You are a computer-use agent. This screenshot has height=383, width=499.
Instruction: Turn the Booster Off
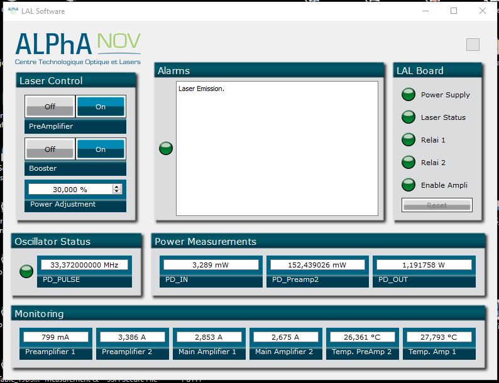(x=50, y=149)
